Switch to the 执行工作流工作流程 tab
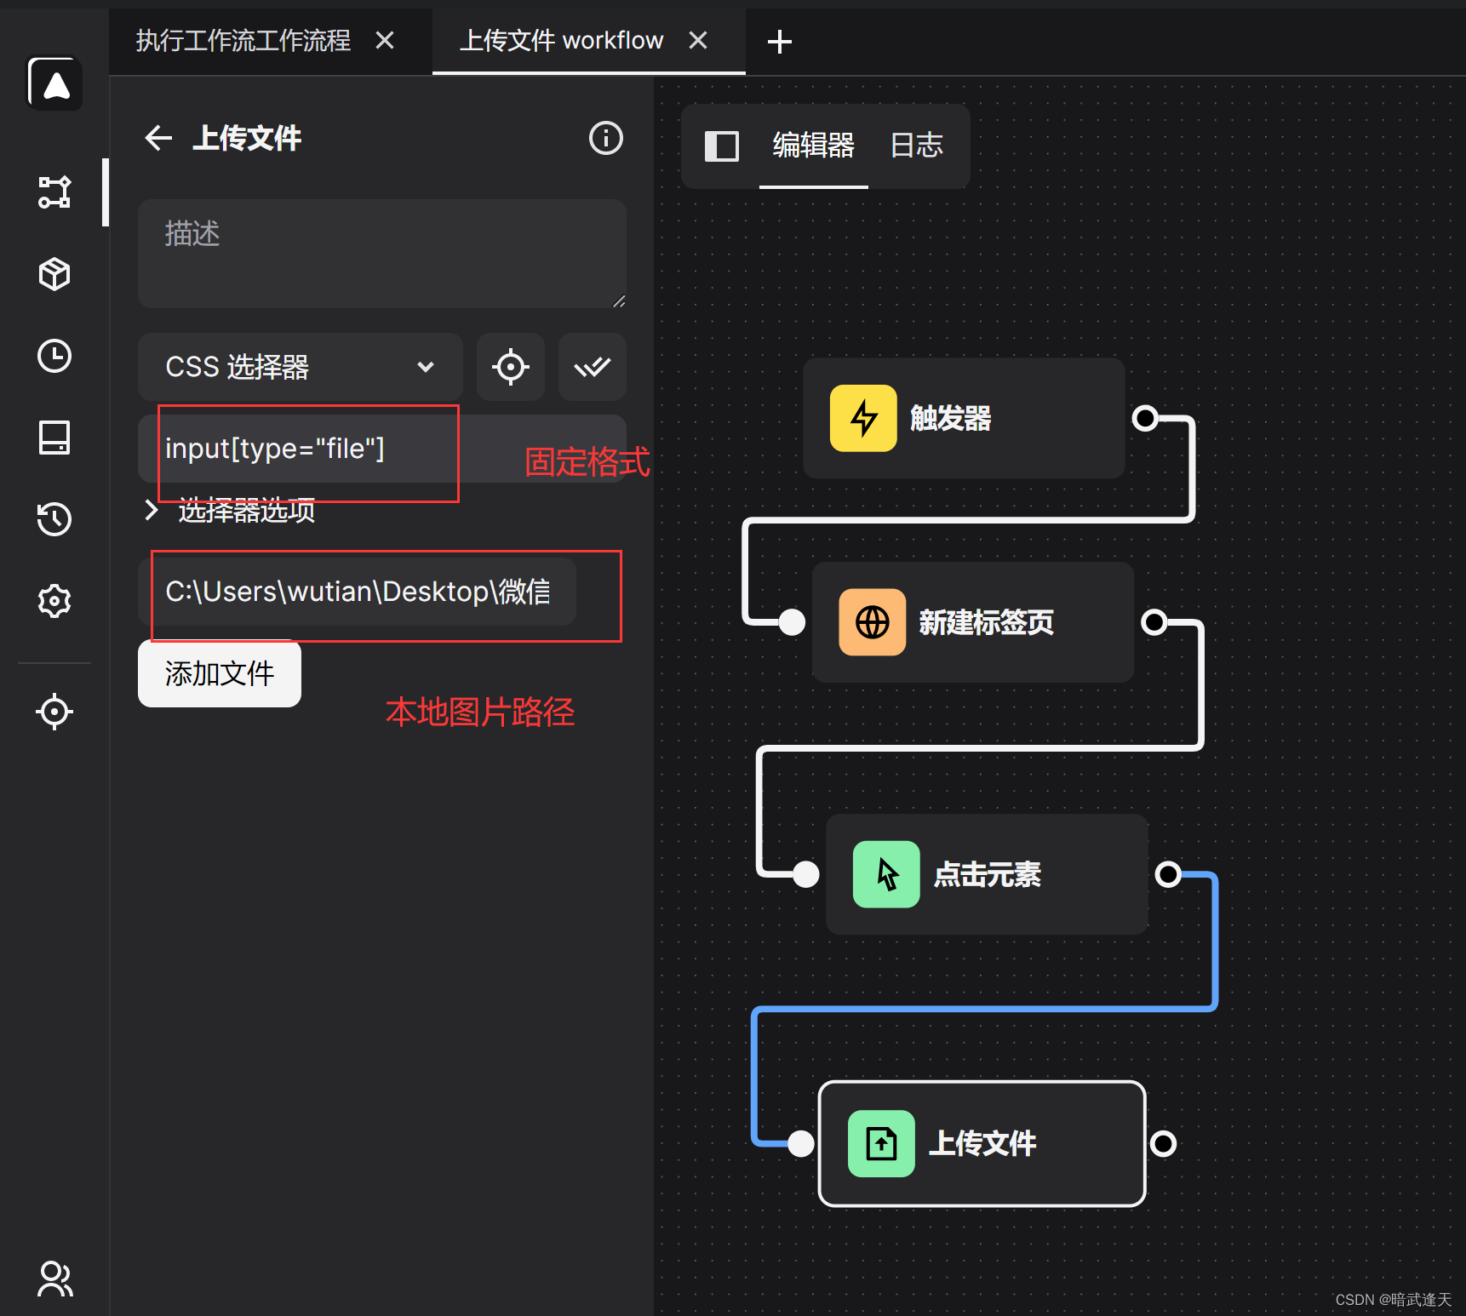 [x=243, y=41]
